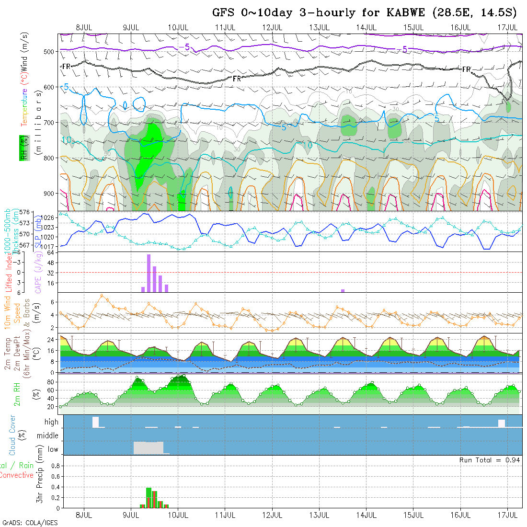Viewport: 527px width, 527px height.
Task: Click the tallest green precipitation bar
Action: (x=149, y=497)
